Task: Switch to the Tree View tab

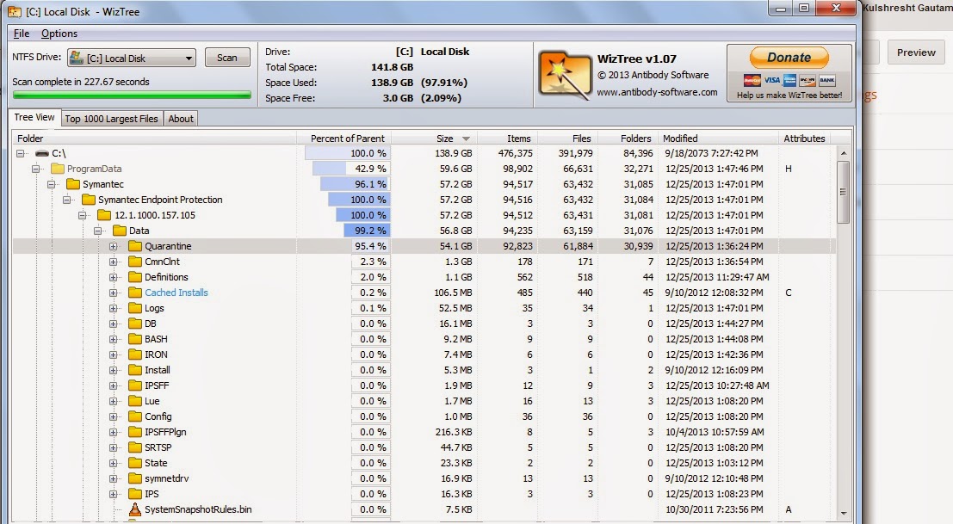Action: click(x=34, y=117)
